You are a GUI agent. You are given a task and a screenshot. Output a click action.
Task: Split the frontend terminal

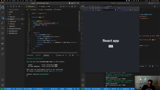(70, 55)
